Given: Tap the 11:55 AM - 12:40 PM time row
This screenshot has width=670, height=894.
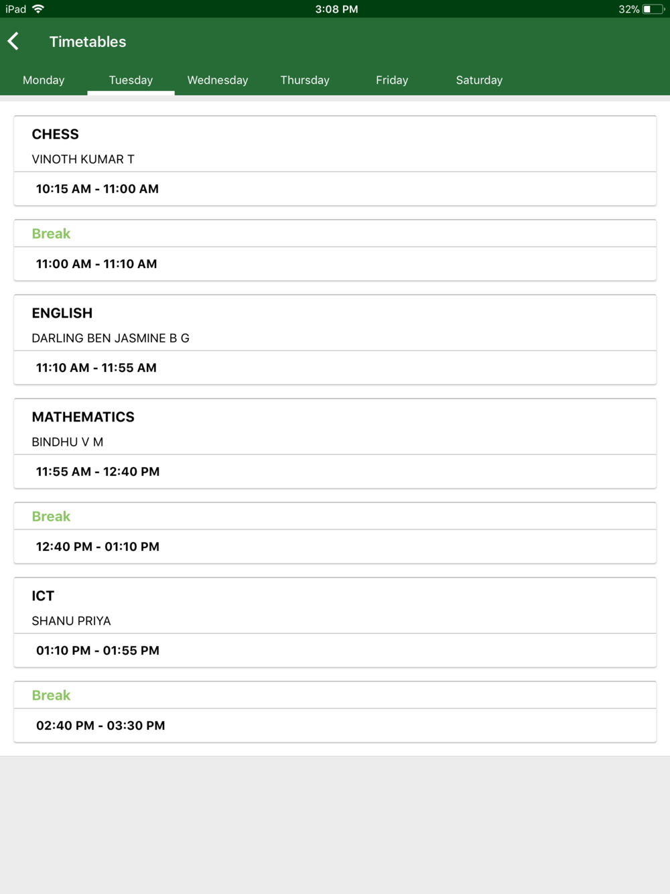Looking at the screenshot, I should [335, 472].
